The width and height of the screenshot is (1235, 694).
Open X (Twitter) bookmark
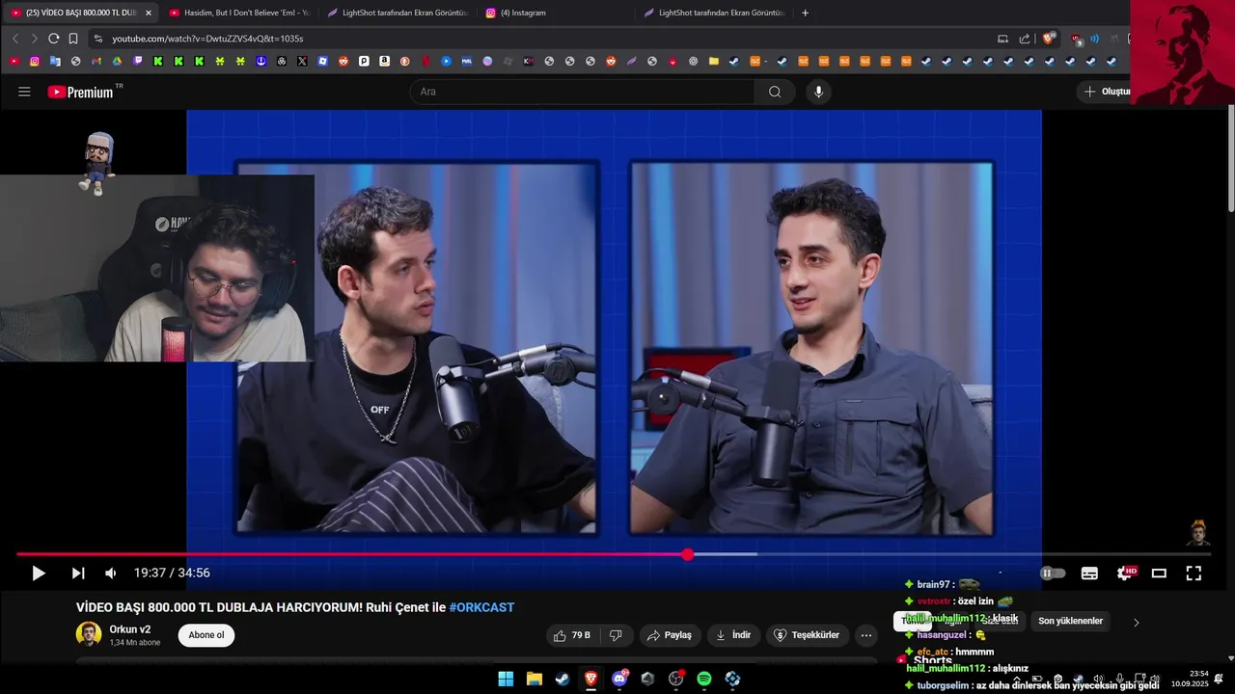(x=302, y=61)
